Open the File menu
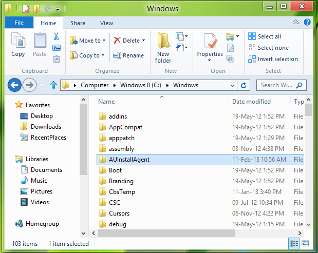318x253 pixels. [19, 23]
